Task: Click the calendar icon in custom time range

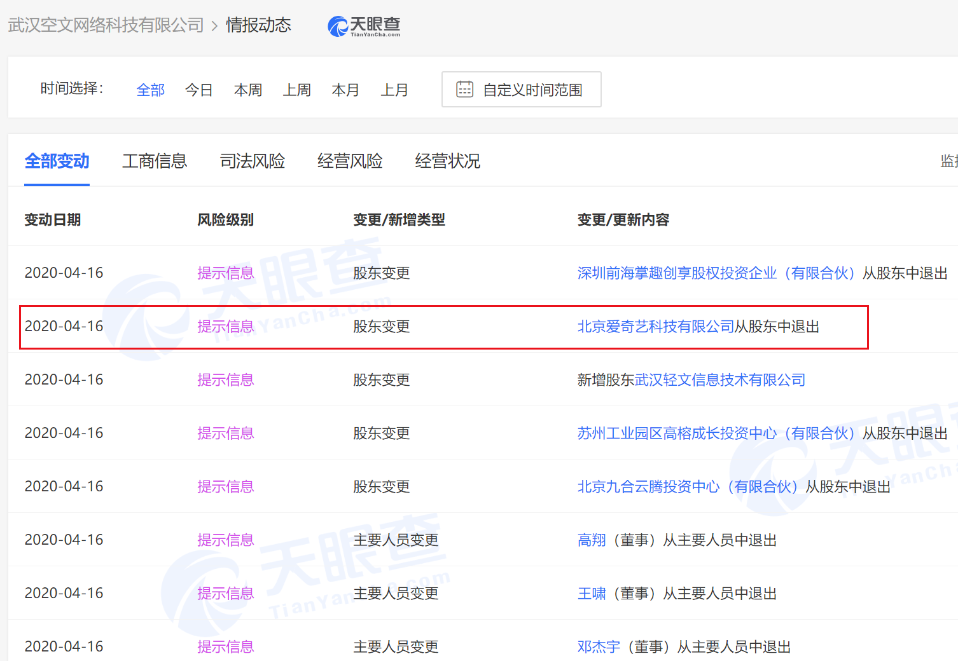Action: tap(465, 89)
